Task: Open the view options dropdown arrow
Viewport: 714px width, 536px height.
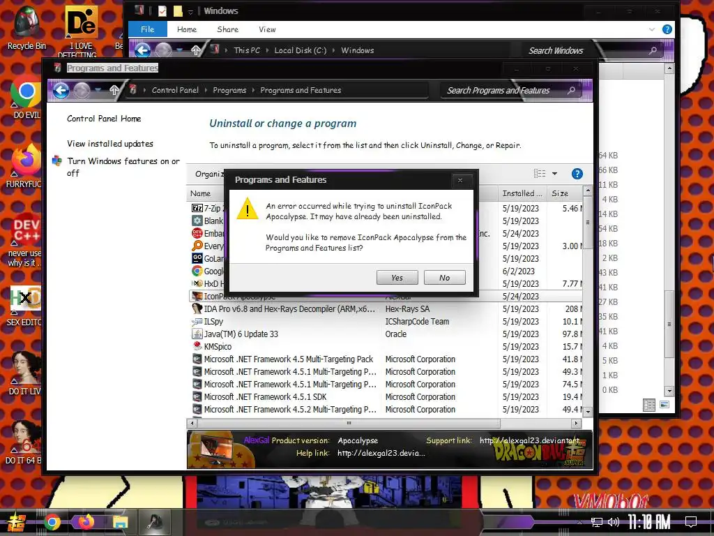Action: click(x=554, y=174)
